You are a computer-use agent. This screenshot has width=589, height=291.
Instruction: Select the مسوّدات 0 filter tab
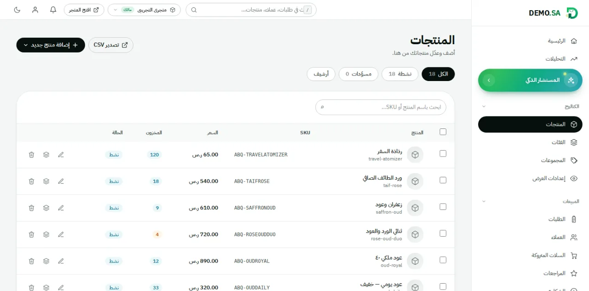coord(358,74)
